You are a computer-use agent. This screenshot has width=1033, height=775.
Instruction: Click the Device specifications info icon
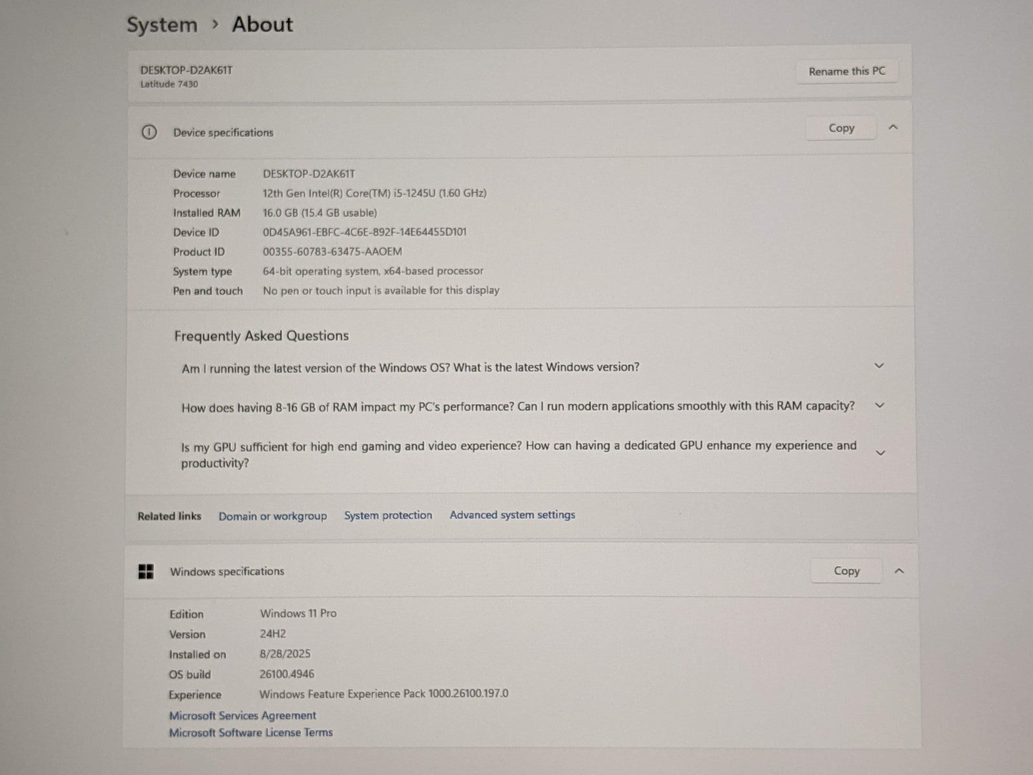click(x=148, y=132)
